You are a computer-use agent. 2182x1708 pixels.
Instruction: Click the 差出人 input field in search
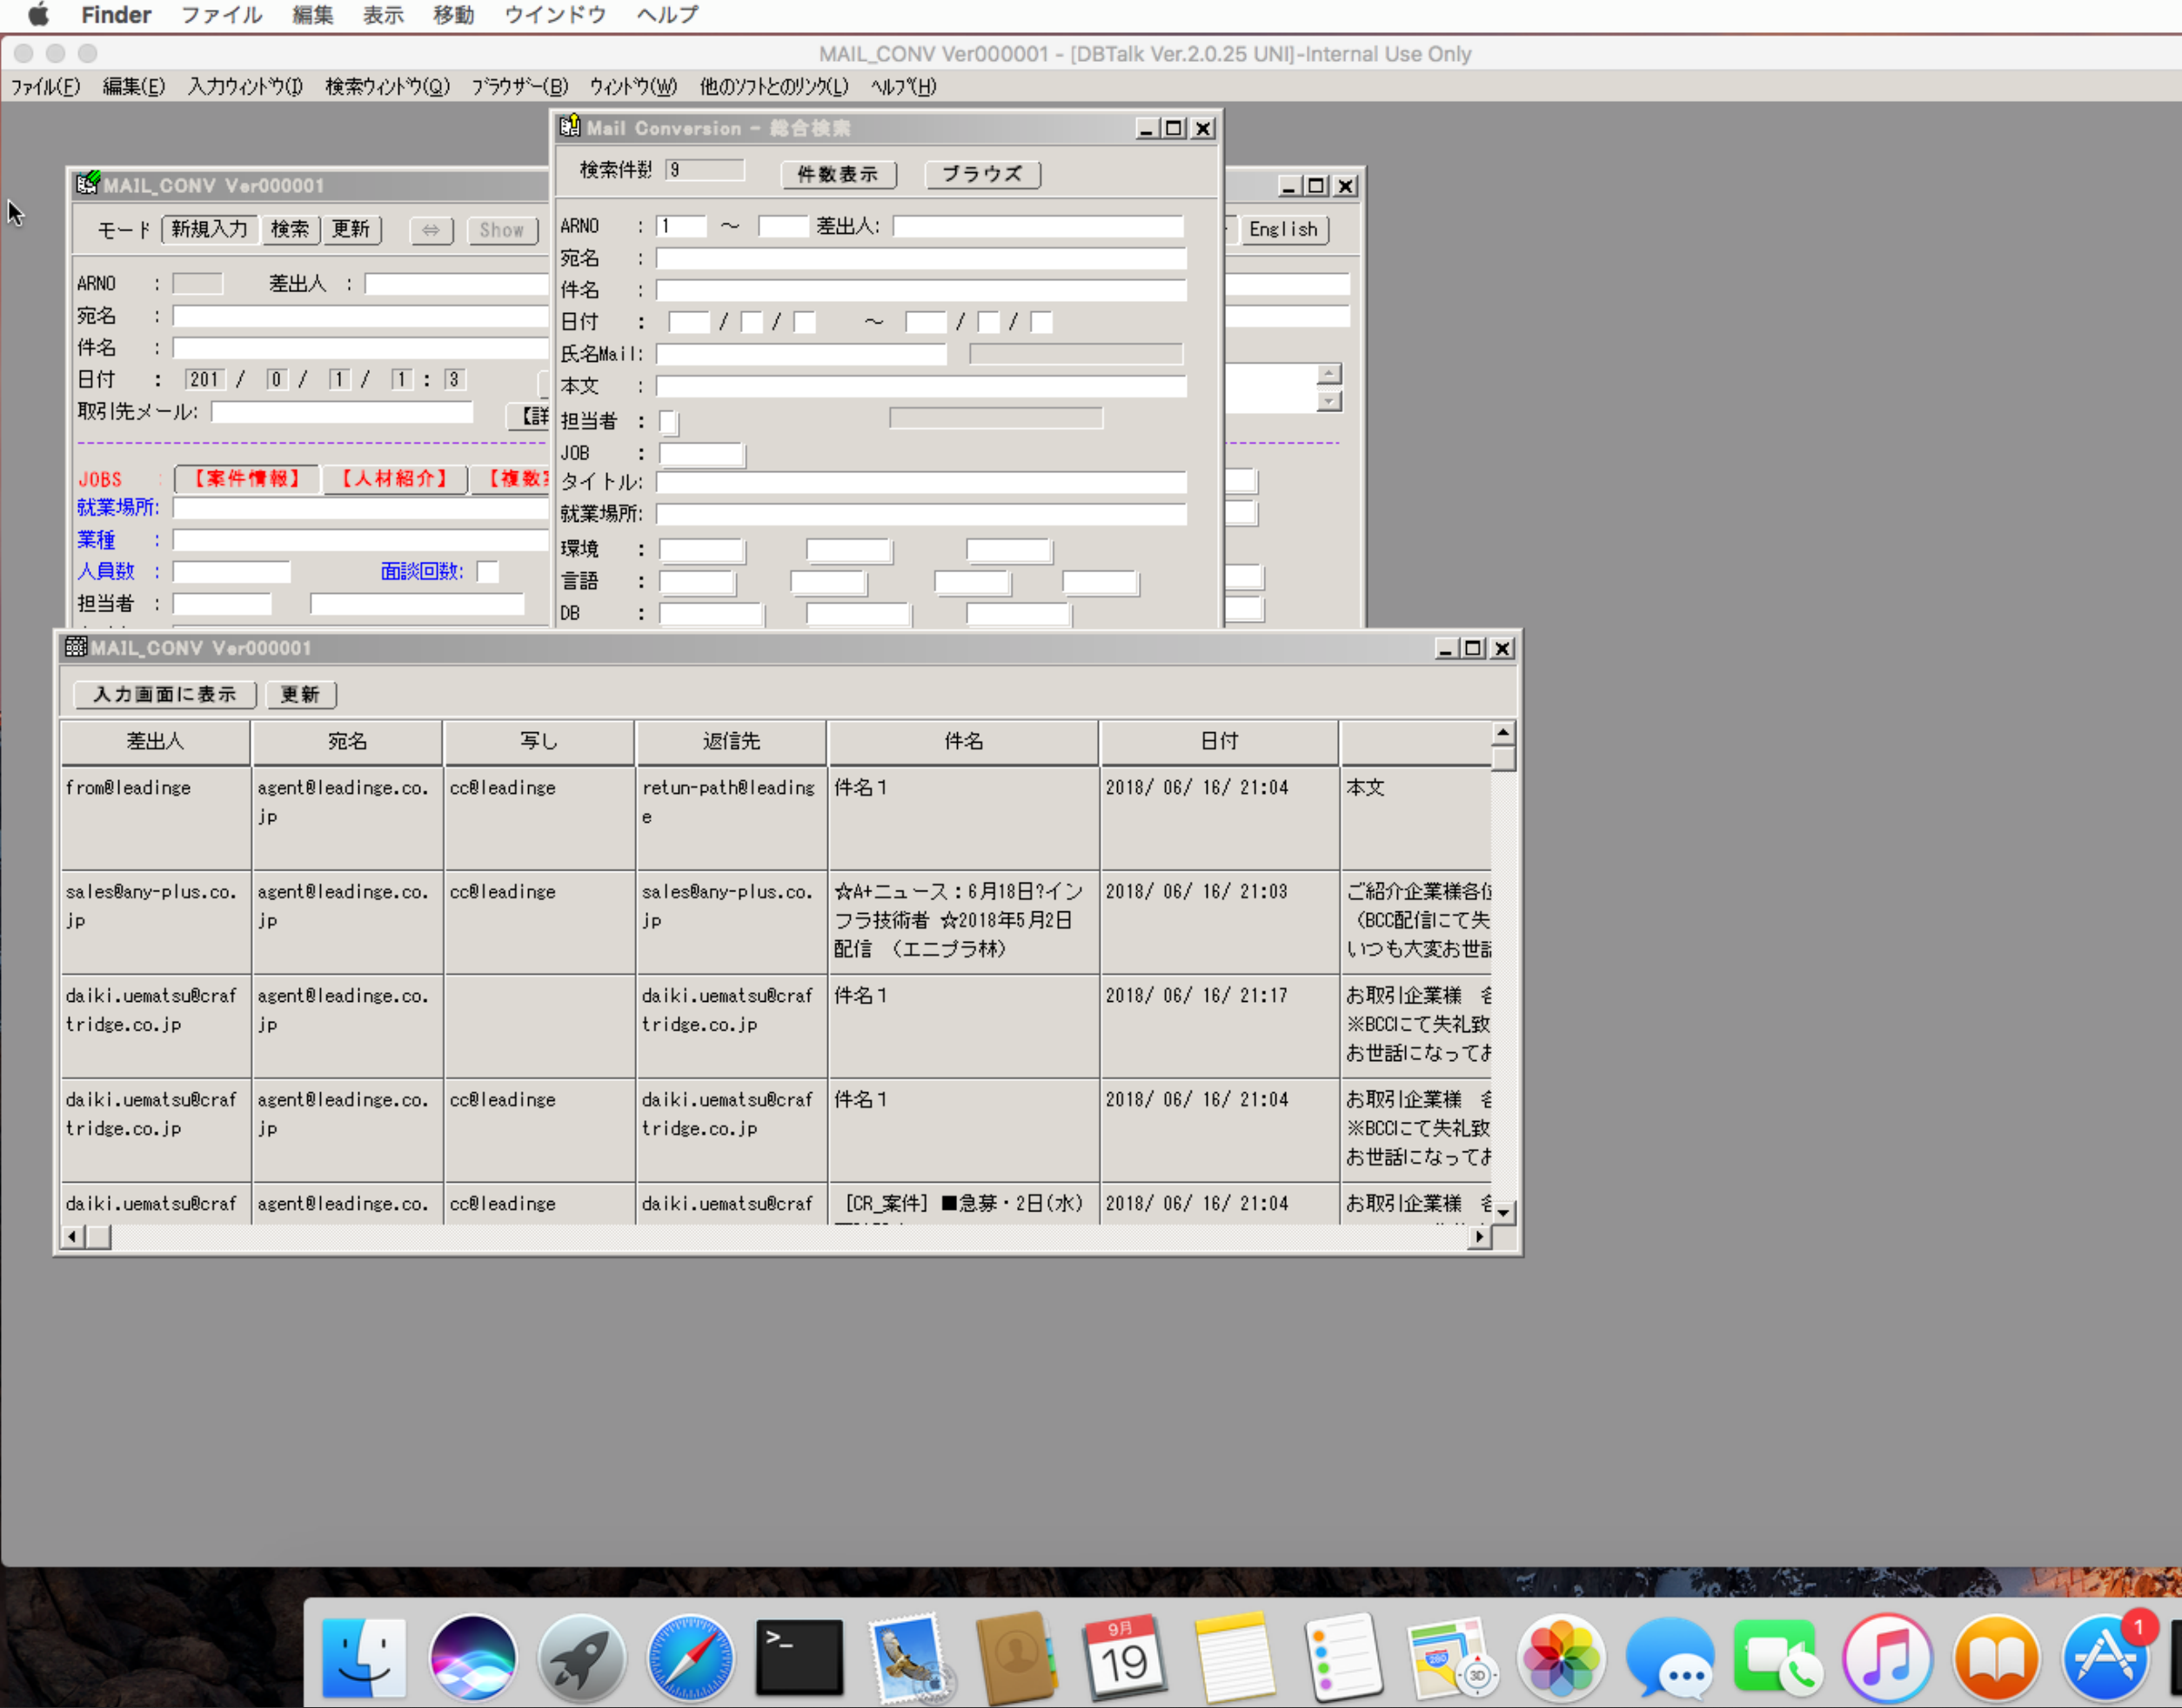[1037, 227]
